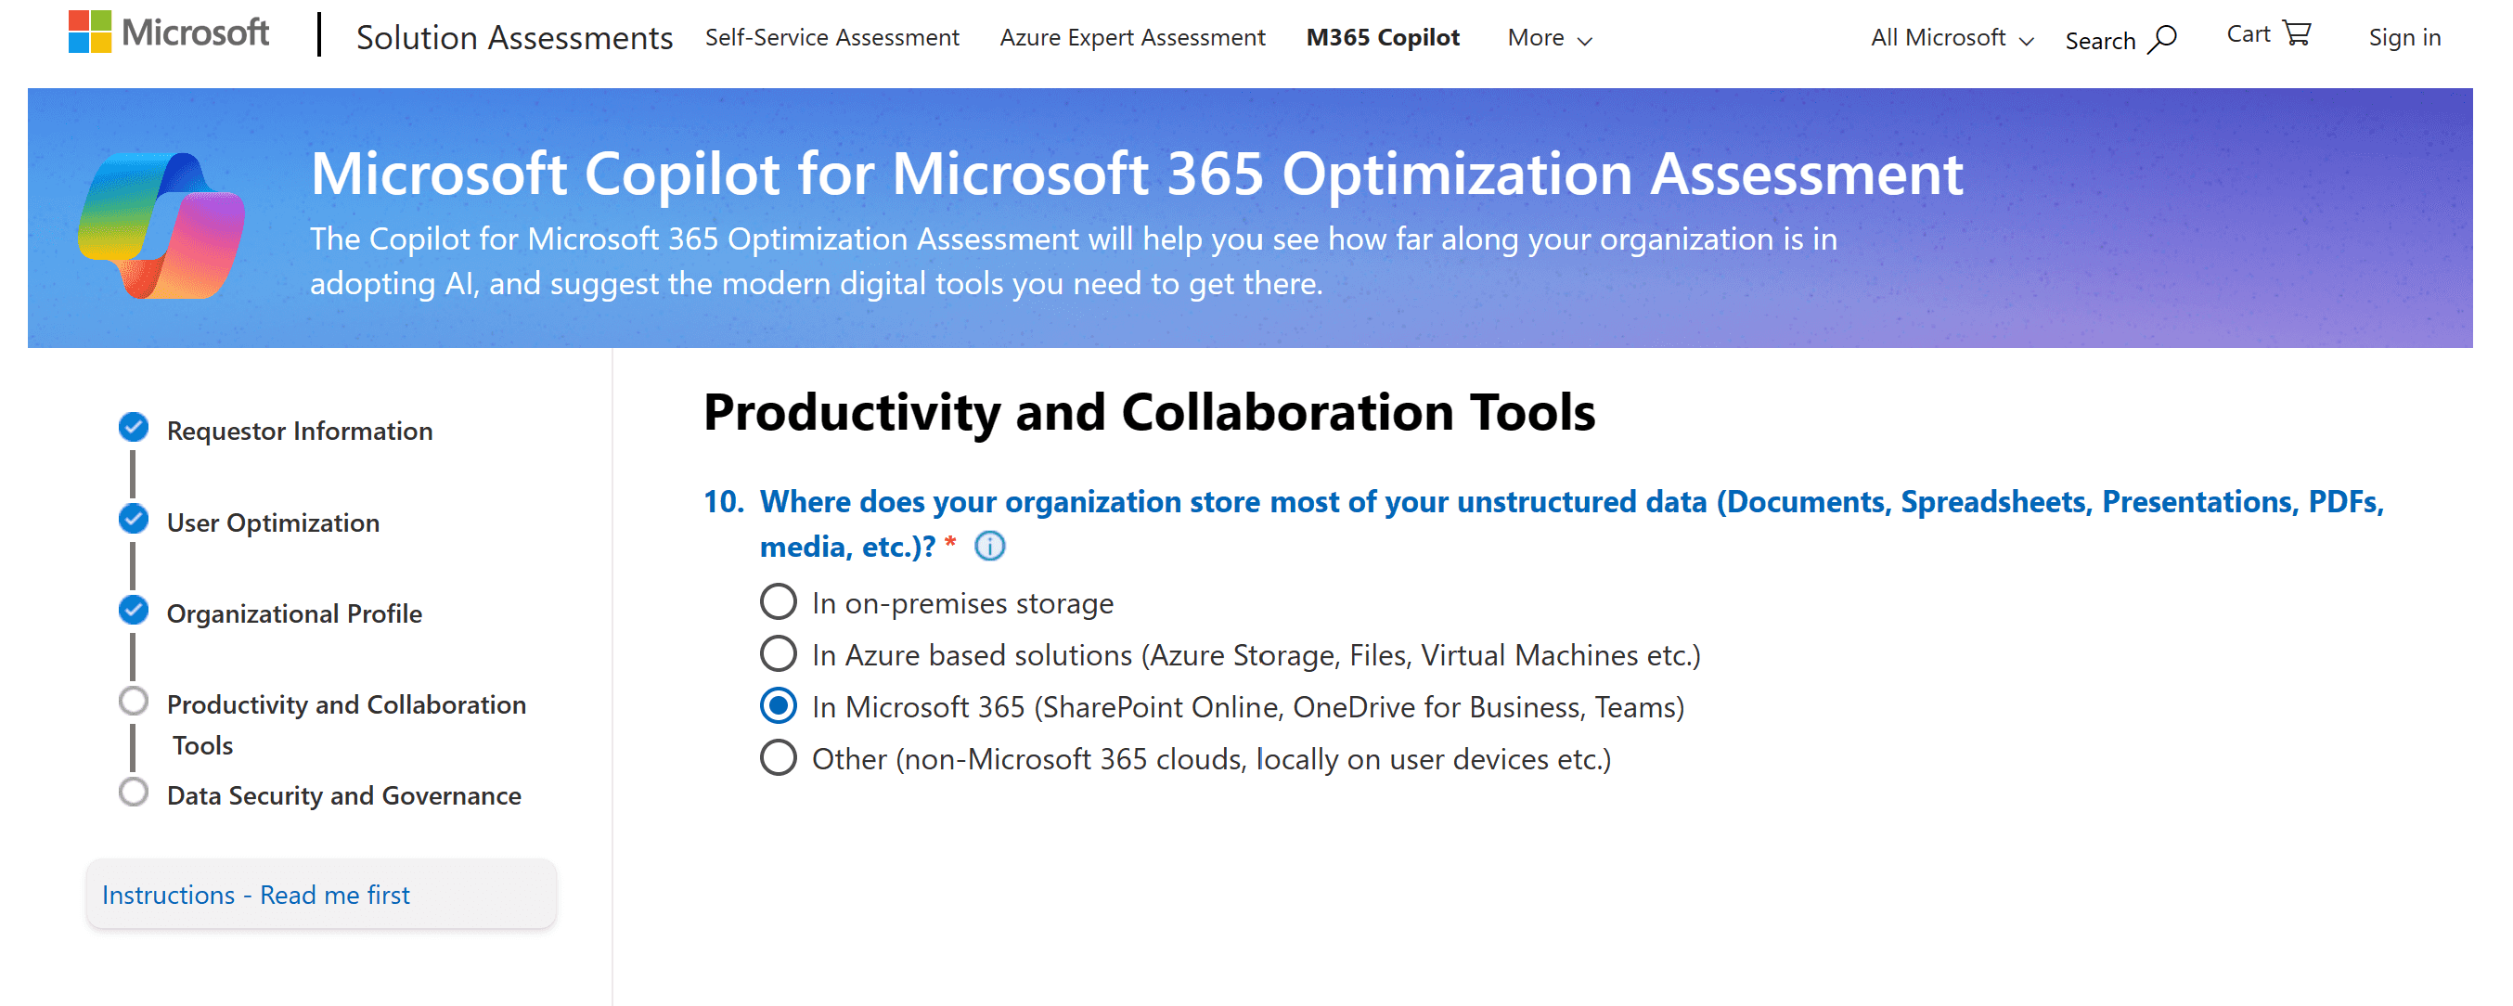Click the Cart label in header
Screen dimensions: 2513x1006
pyautogui.click(x=2248, y=34)
